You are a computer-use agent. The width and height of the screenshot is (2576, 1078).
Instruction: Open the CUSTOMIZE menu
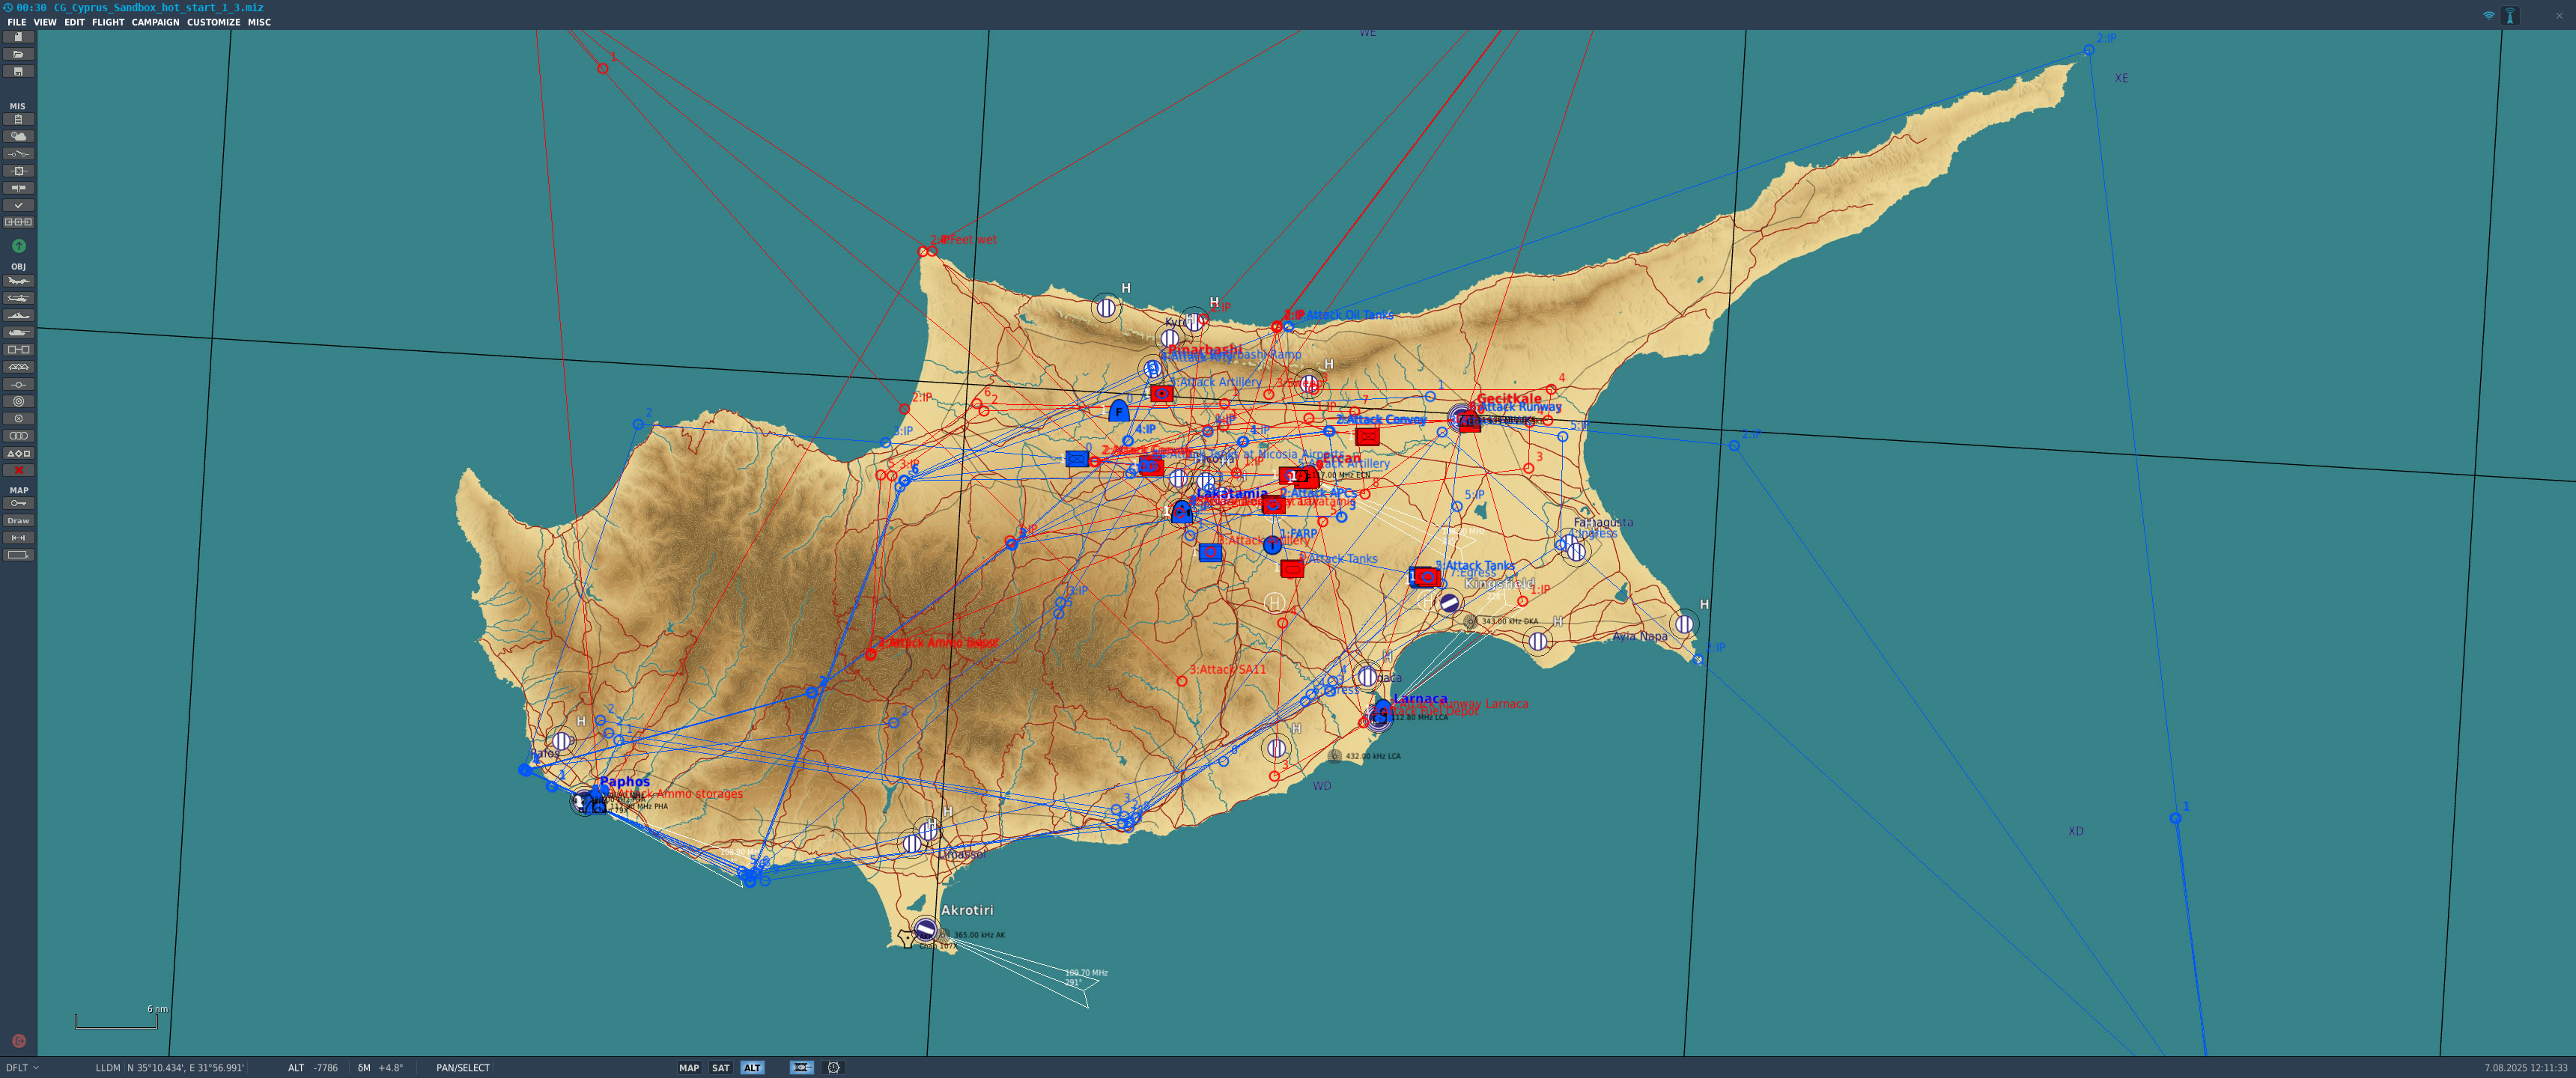click(x=213, y=22)
